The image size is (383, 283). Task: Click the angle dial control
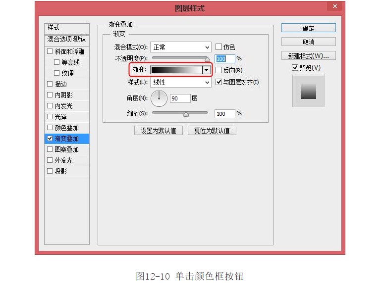(x=159, y=98)
